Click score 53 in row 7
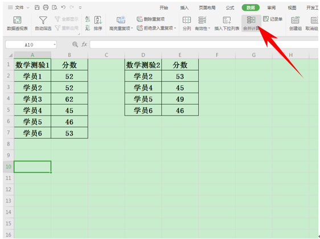The image size is (320, 239). pos(69,133)
